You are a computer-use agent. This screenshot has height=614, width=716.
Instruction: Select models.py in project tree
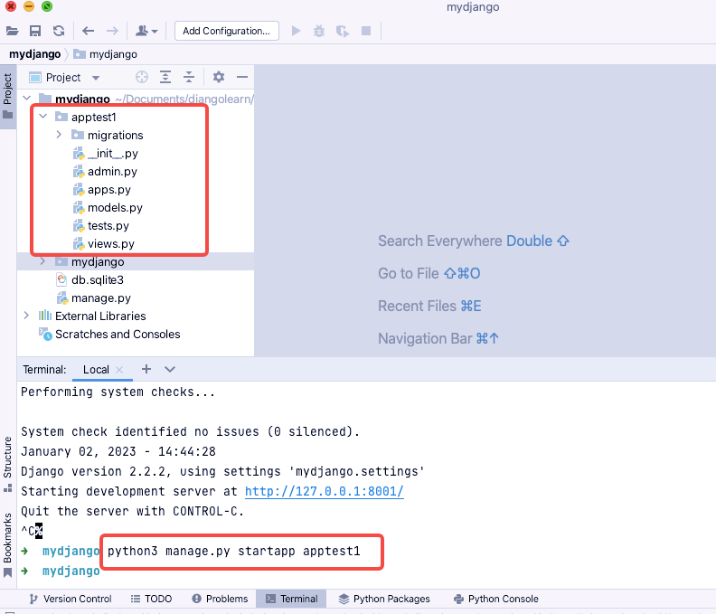tap(108, 208)
